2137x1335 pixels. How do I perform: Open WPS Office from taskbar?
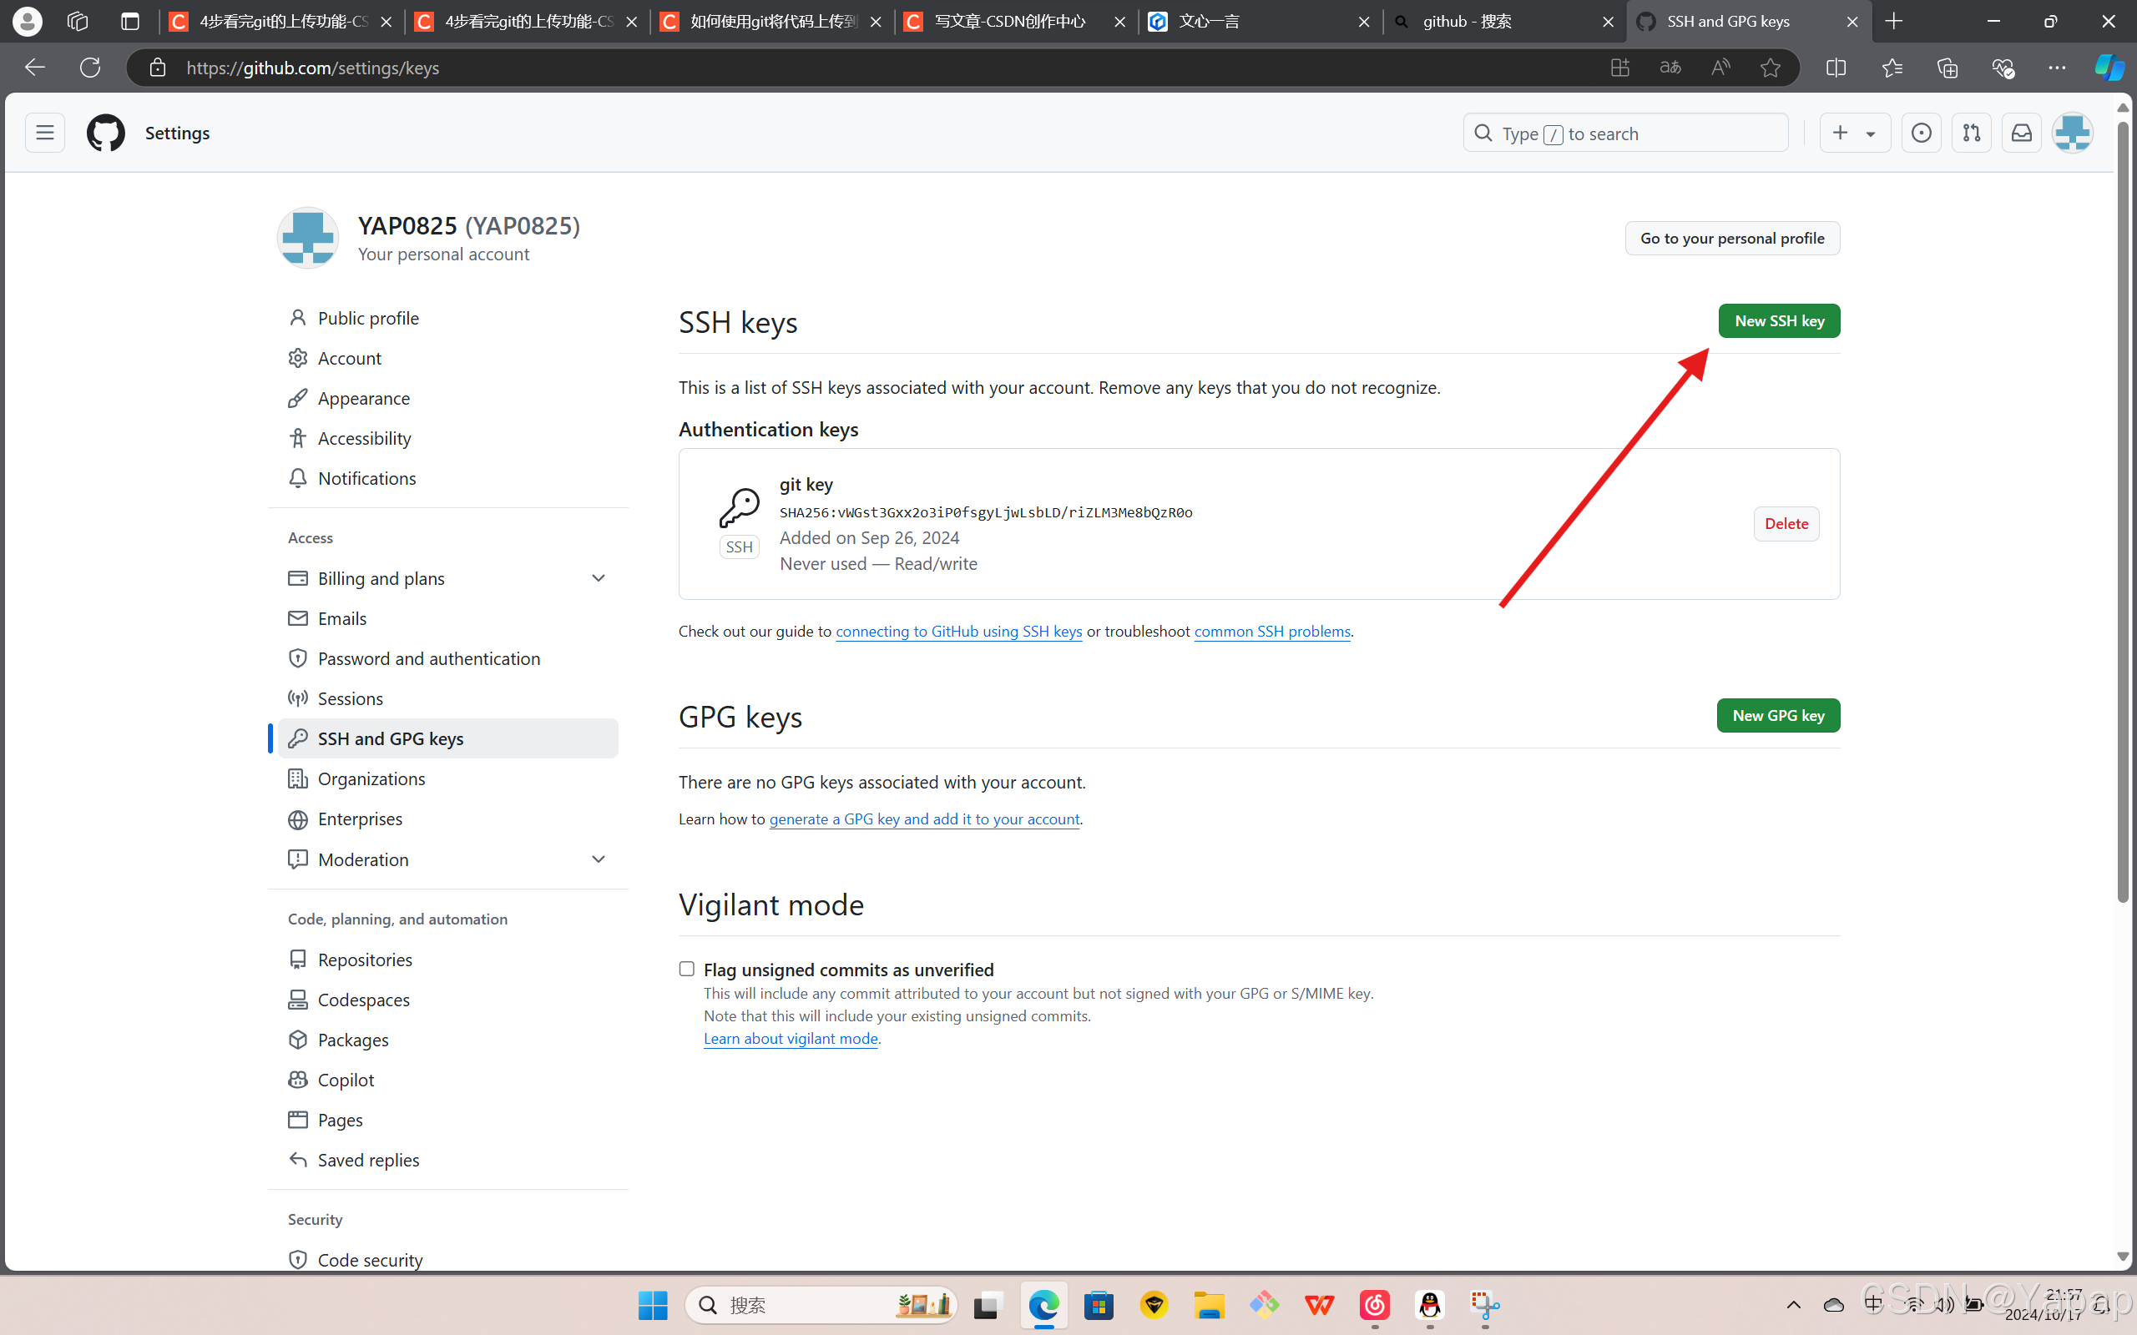click(1319, 1305)
